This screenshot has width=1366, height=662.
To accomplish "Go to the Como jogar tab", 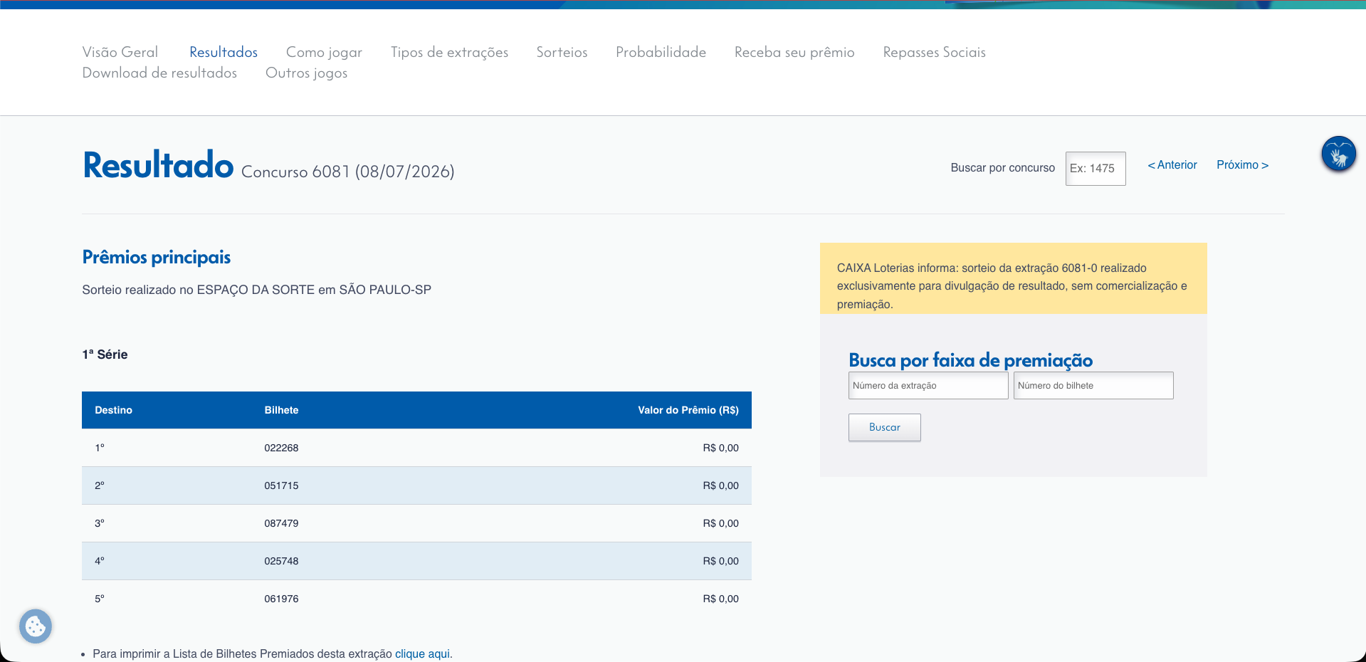I will [324, 53].
